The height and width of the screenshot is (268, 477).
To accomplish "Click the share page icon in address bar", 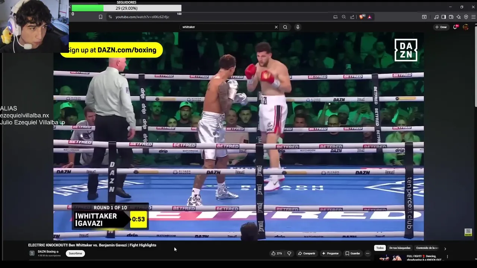I will point(352,17).
